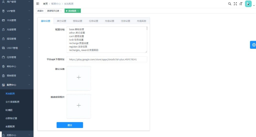Expand the 任务管理 menu chevron

click(29, 57)
